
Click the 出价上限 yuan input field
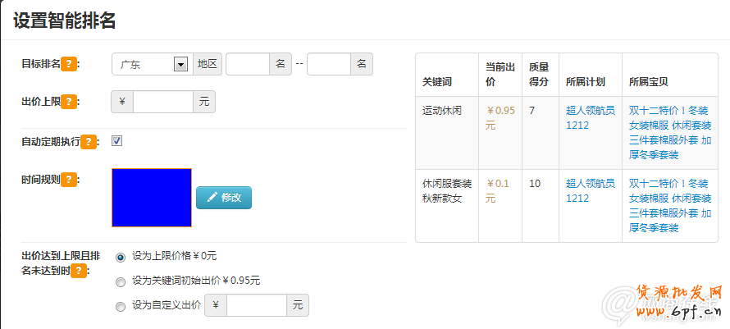(163, 102)
